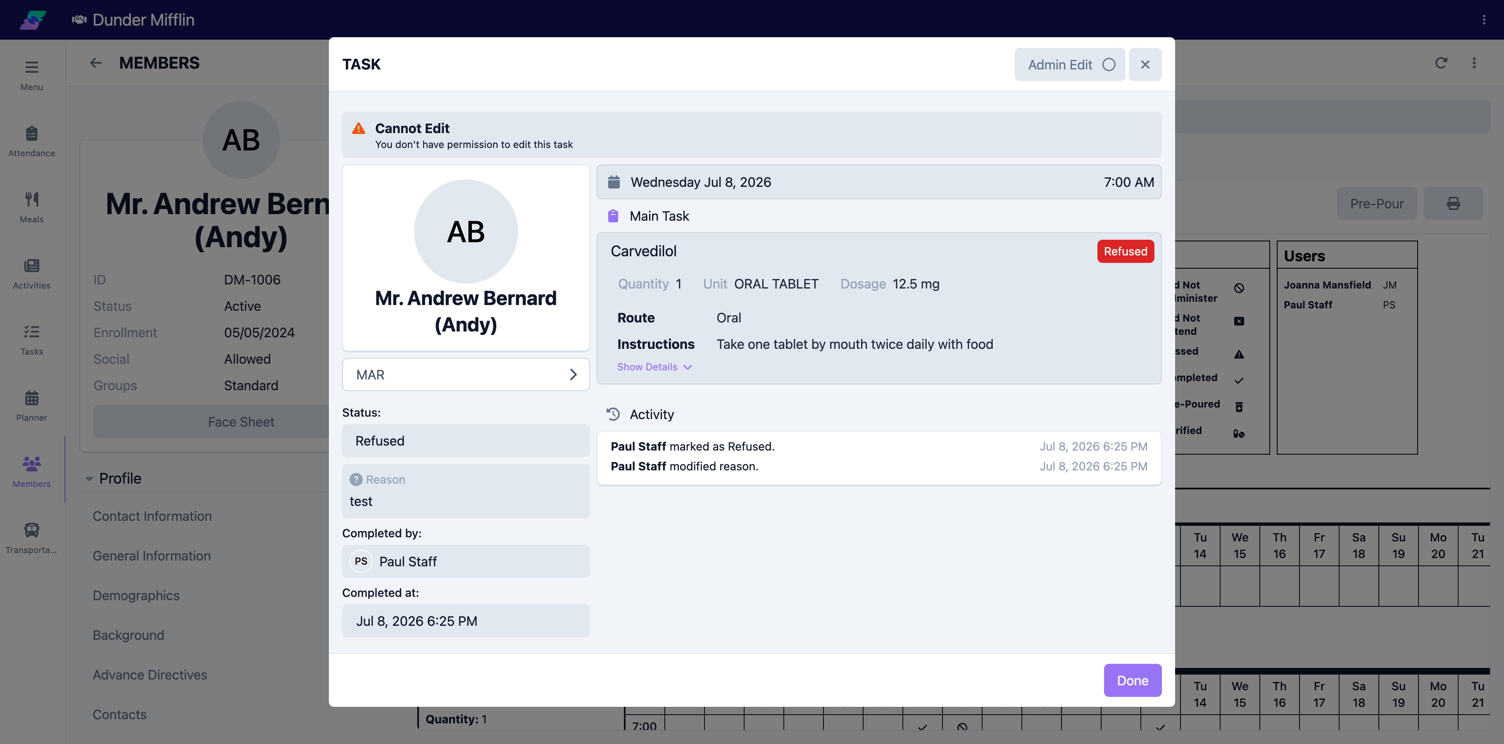Click the 'Paul Staff modified reason.' activity entry
The height and width of the screenshot is (744, 1504).
[x=879, y=467]
